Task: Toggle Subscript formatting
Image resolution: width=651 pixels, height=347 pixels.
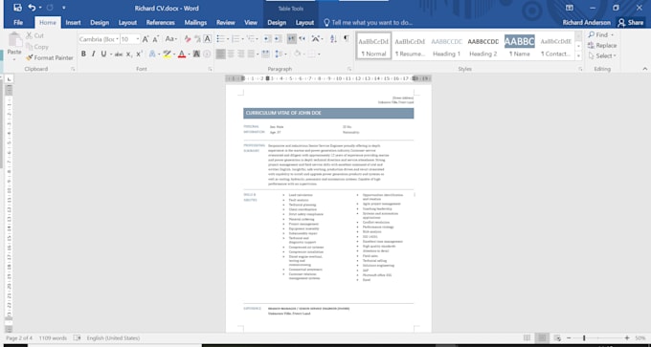Action: coord(129,54)
